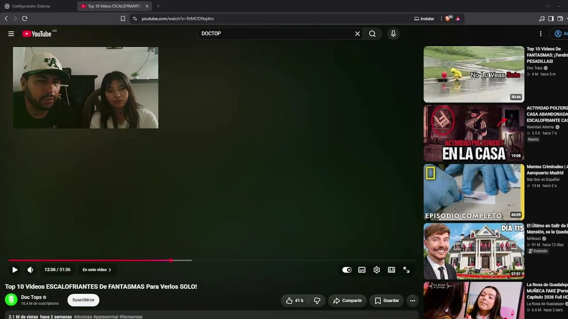Open the tab search dropdown arrow
The image size is (568, 319).
[547, 6]
